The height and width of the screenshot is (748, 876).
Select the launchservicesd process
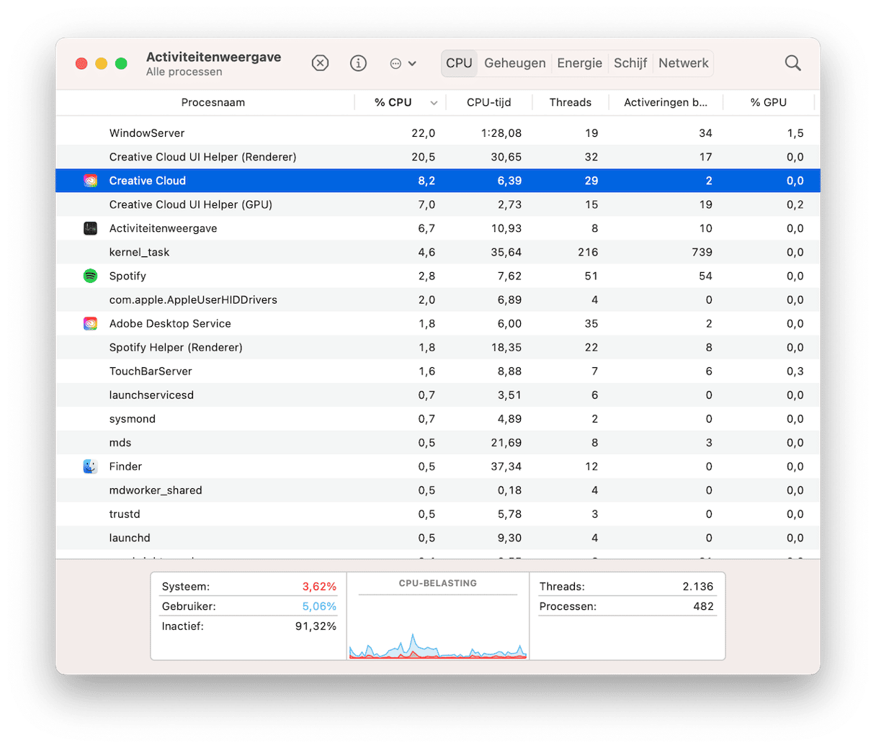click(438, 395)
